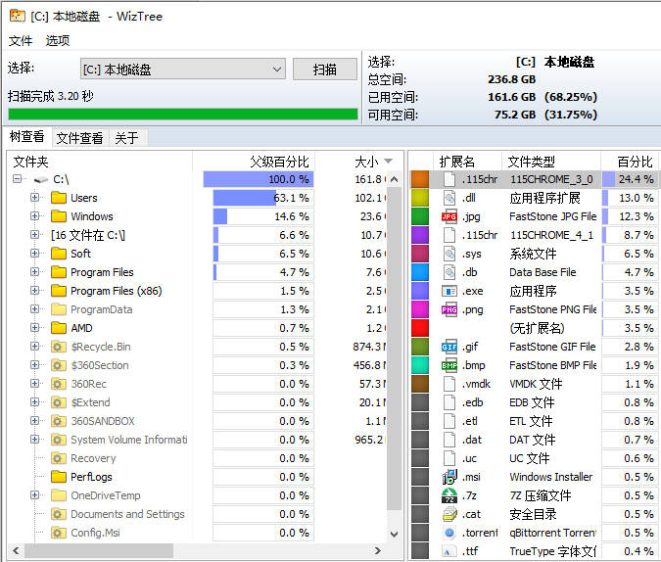Expand the ProgramData folder node
661x562 pixels.
pyautogui.click(x=34, y=309)
